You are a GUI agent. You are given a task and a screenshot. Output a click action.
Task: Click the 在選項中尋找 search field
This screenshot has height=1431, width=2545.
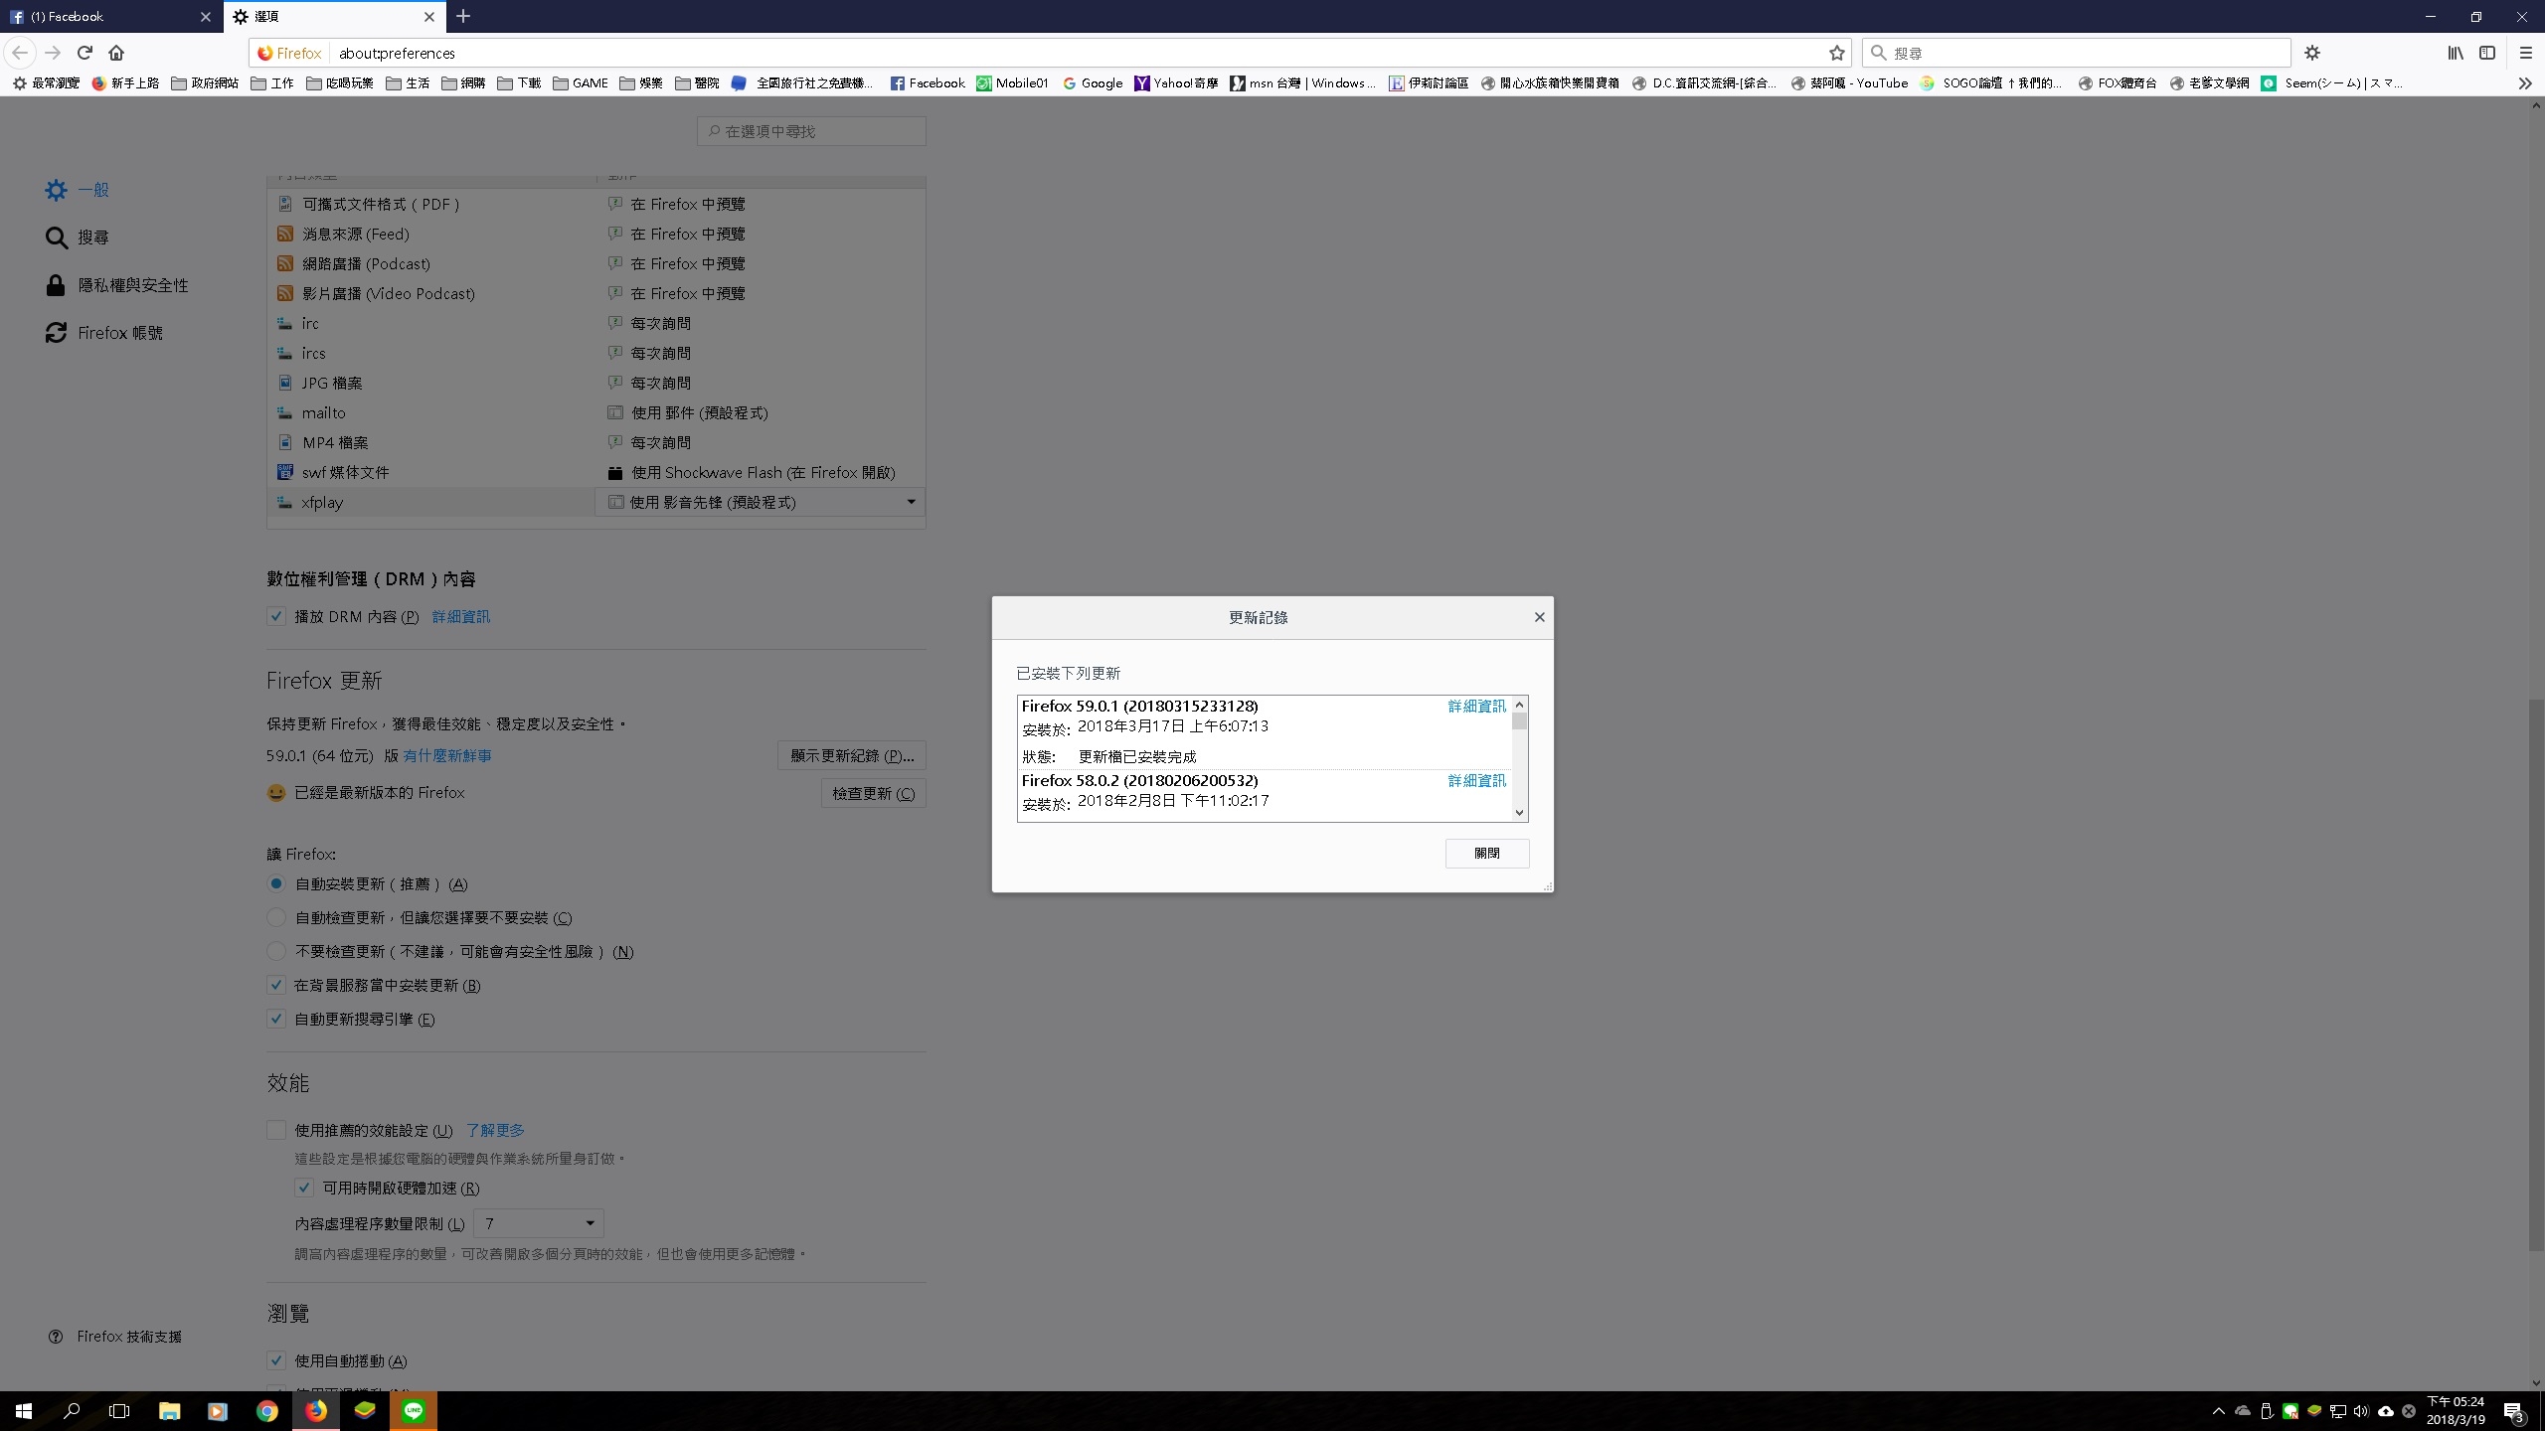(811, 131)
